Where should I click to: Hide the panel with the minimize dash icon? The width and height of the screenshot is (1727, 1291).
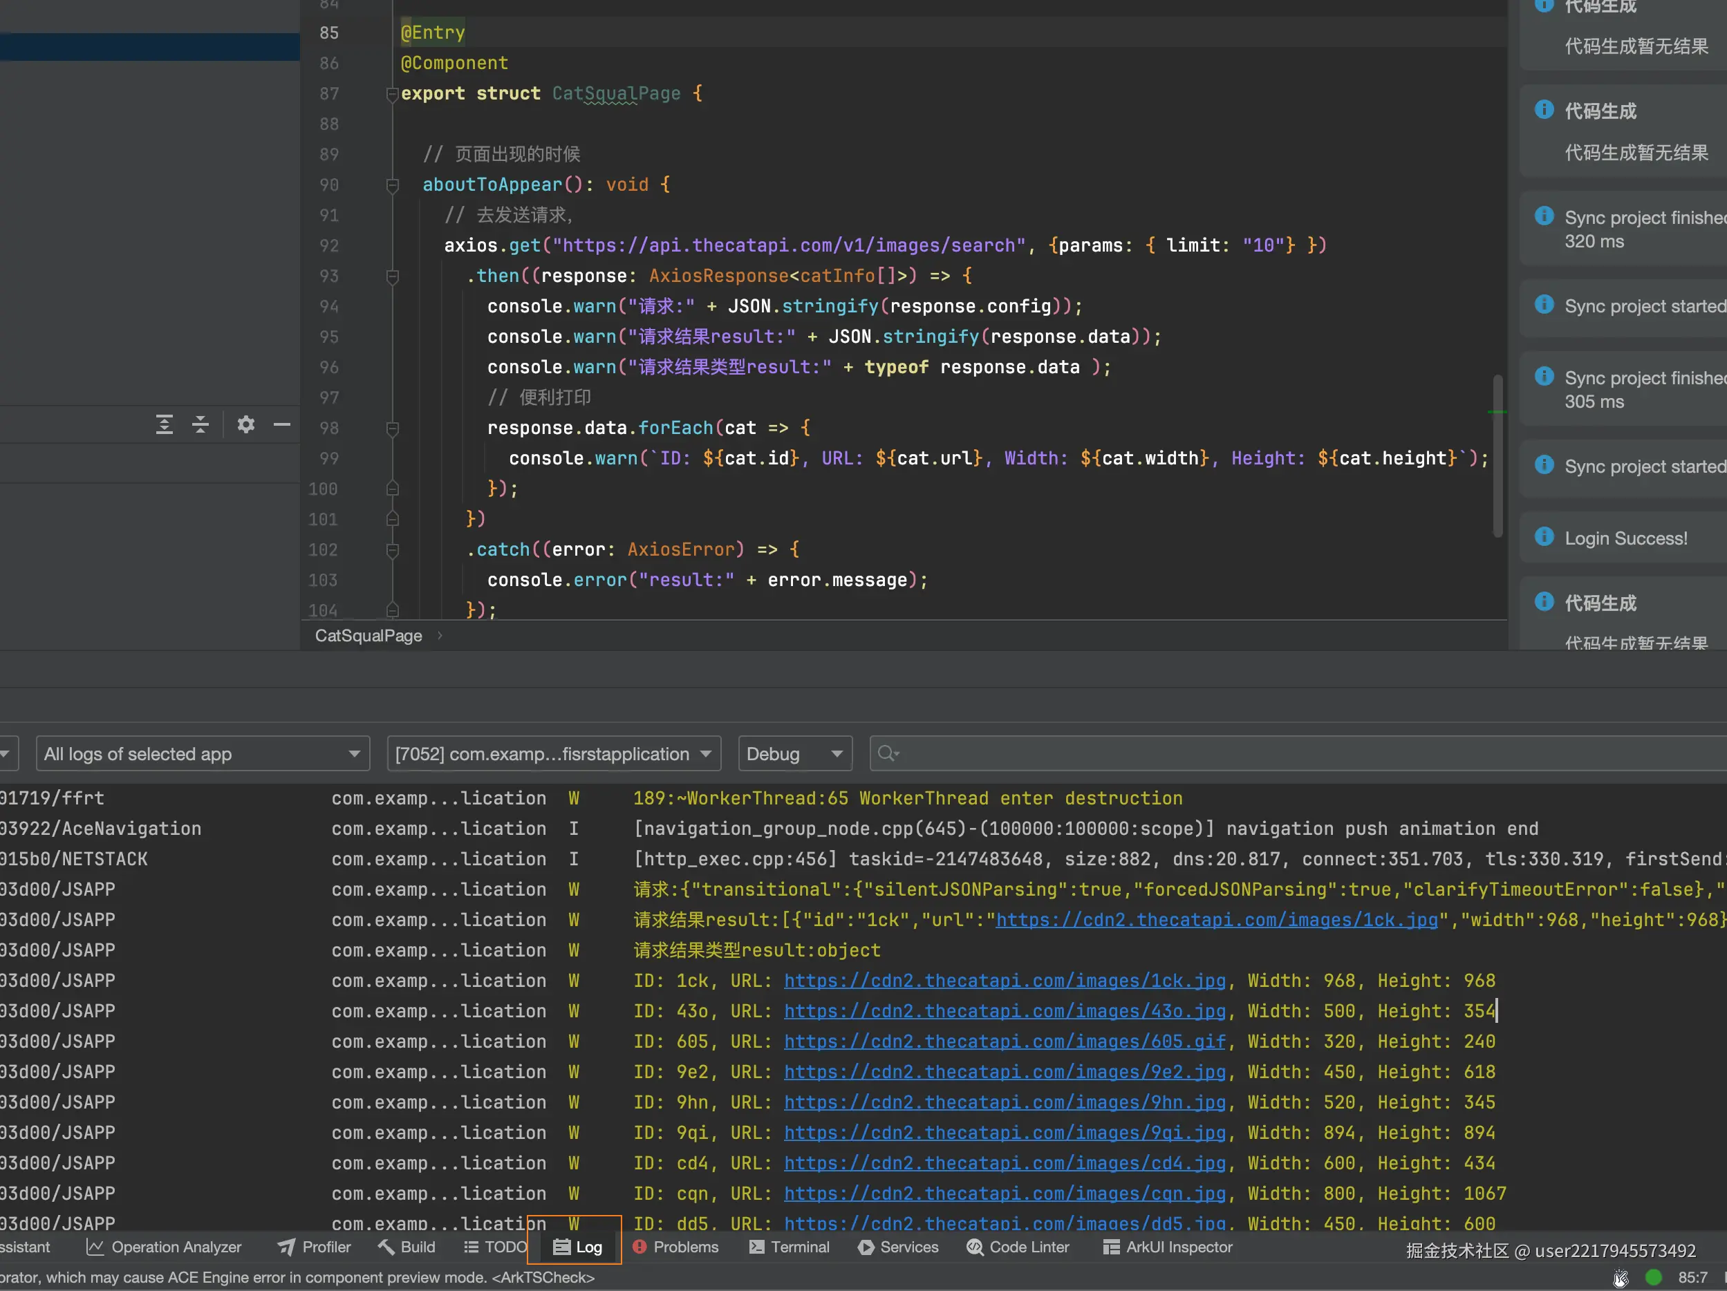[x=282, y=424]
